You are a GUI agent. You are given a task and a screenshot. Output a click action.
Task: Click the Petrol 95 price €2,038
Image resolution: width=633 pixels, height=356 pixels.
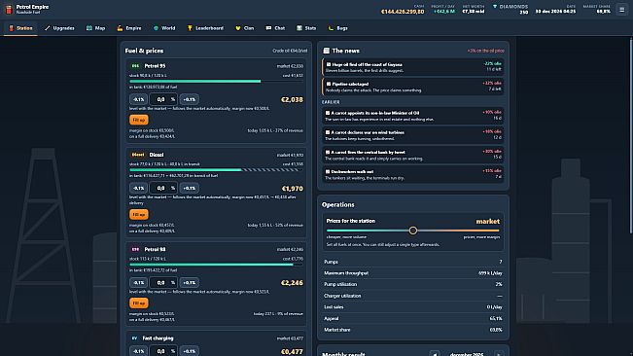tap(292, 99)
